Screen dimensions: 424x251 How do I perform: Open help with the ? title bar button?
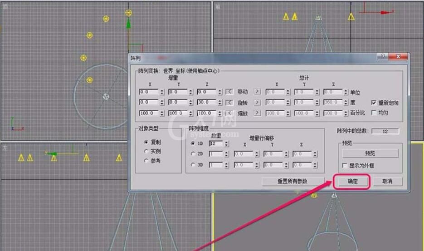(x=383, y=56)
